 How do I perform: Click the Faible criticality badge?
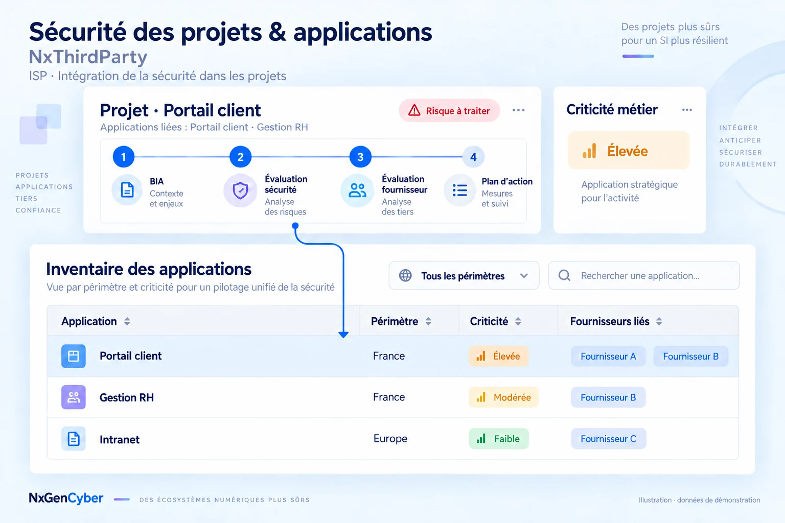[498, 439]
